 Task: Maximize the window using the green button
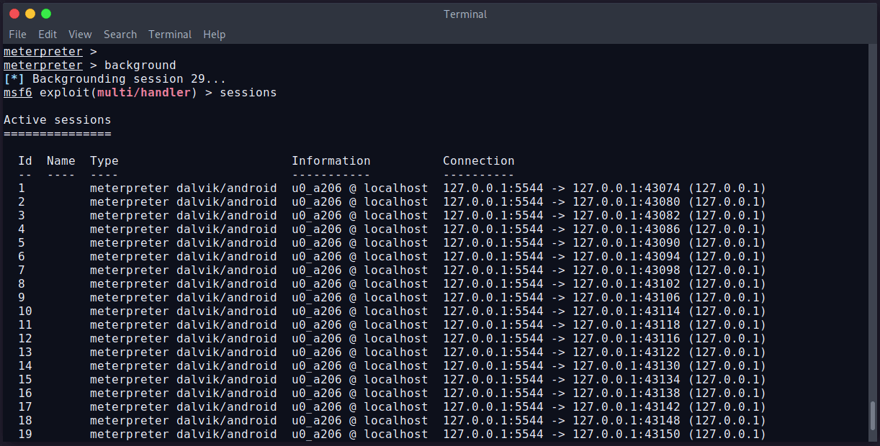click(46, 14)
